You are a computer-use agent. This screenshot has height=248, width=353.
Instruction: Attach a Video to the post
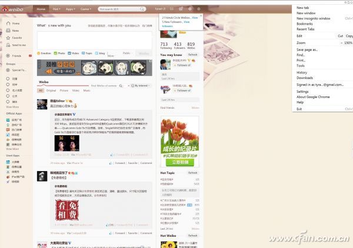coord(74,53)
